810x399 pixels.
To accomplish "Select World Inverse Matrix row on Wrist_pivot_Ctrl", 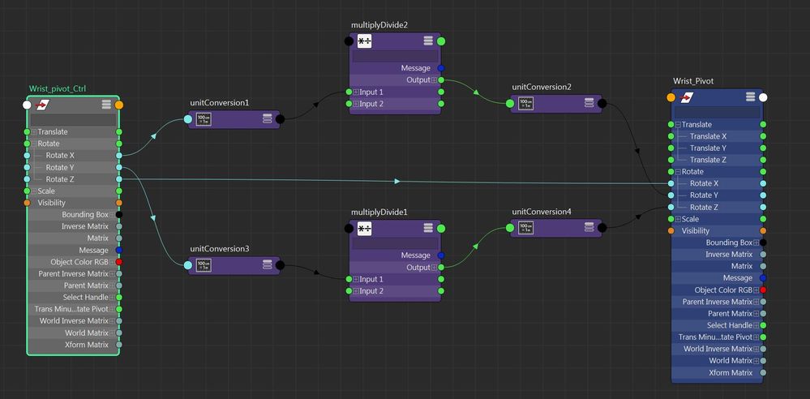I will coord(73,321).
